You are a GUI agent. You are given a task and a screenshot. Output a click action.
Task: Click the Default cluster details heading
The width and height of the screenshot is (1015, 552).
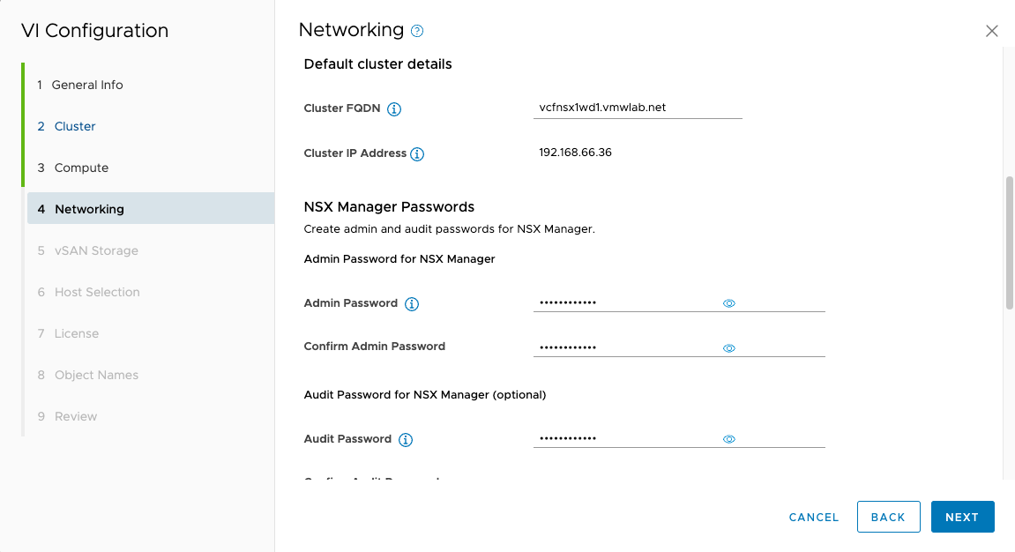point(378,64)
